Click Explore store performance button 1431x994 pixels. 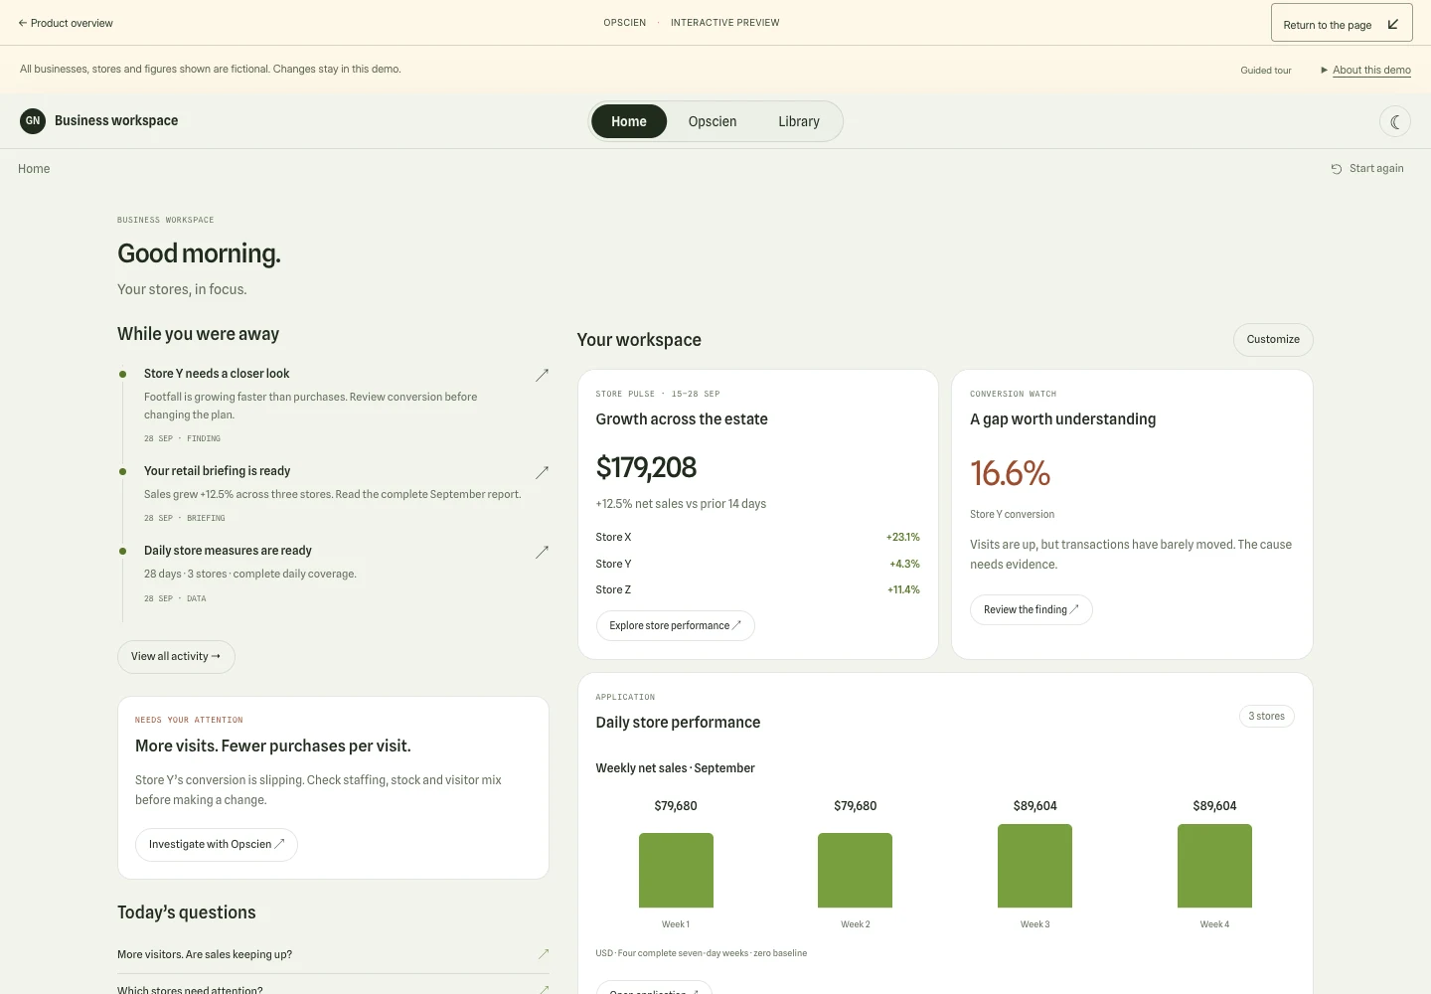[x=676, y=626]
